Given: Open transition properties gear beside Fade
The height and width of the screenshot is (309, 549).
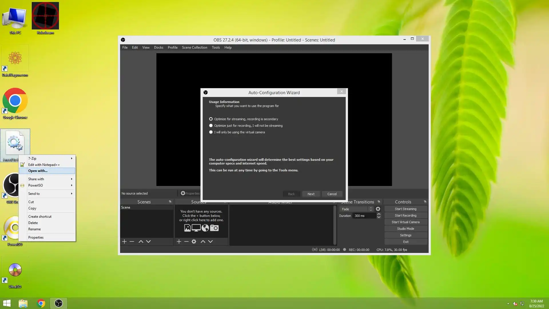Looking at the screenshot, I should (378, 209).
